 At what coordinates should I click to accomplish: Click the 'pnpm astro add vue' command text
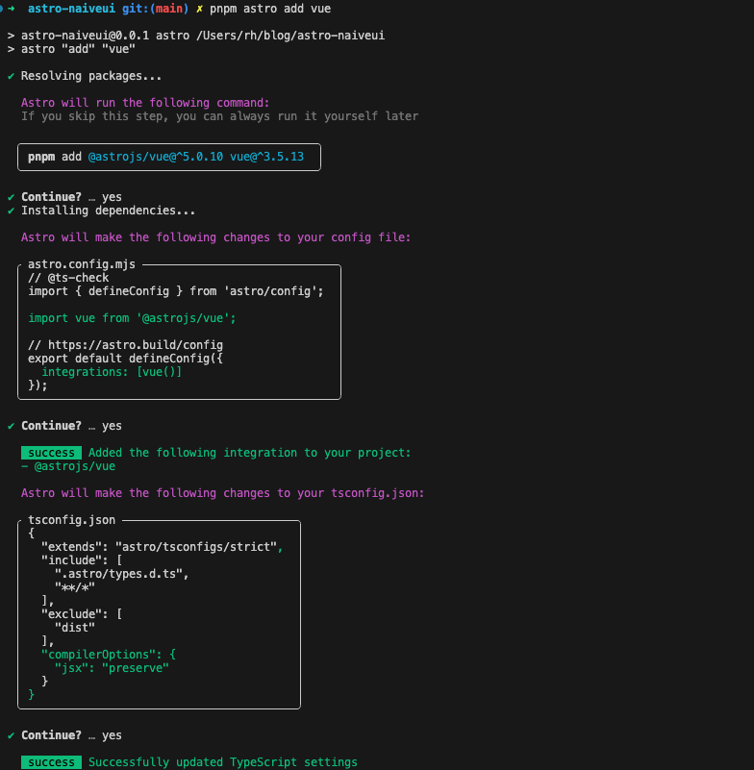(270, 9)
